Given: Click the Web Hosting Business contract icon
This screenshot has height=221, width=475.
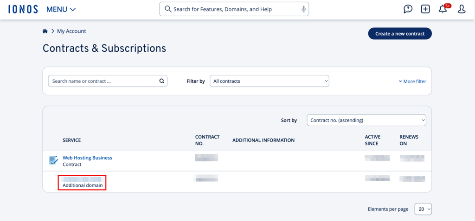Looking at the screenshot, I should 53,160.
